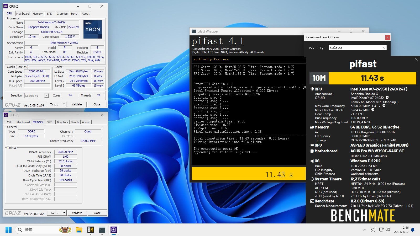Image resolution: width=420 pixels, height=236 pixels.
Task: Open the Priority Realtime dropdown
Action: click(358, 48)
